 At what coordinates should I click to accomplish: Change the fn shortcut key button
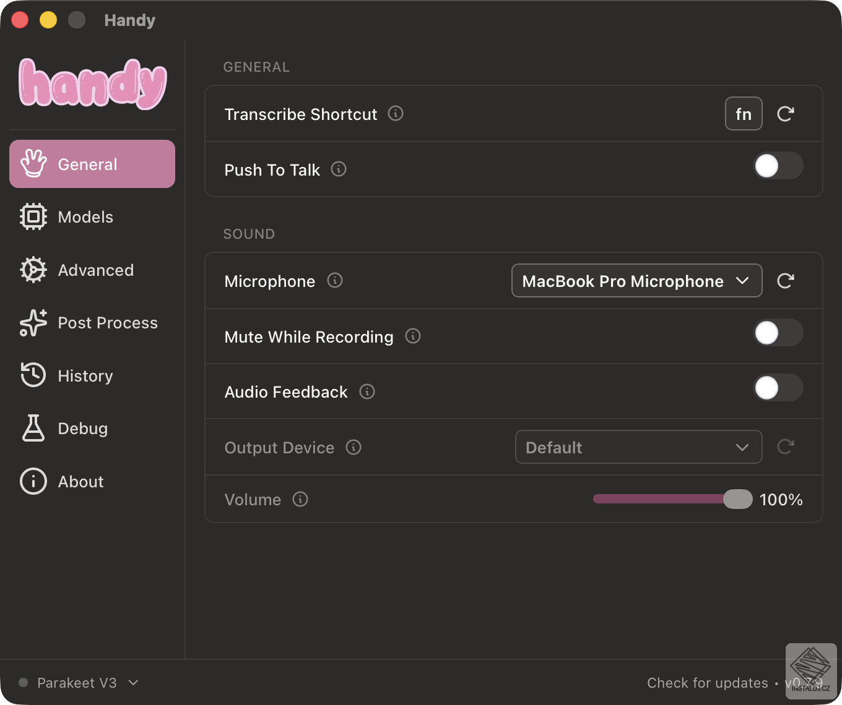(x=743, y=114)
